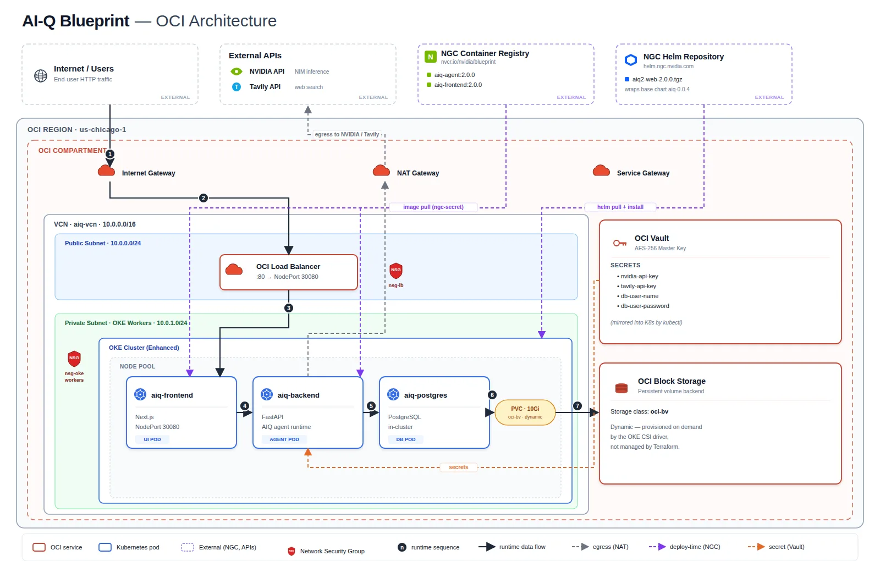880x561 pixels.
Task: Click the globe icon beside Internet / Users
Action: point(41,76)
